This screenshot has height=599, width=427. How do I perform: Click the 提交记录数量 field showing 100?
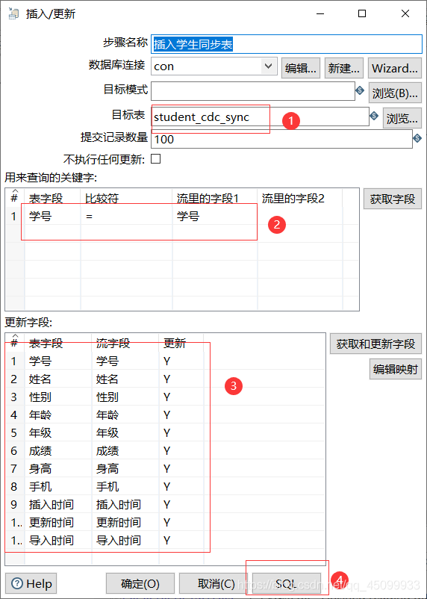[x=281, y=139]
